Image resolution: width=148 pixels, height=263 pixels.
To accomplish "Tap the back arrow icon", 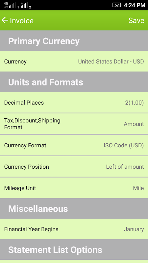I will point(5,20).
